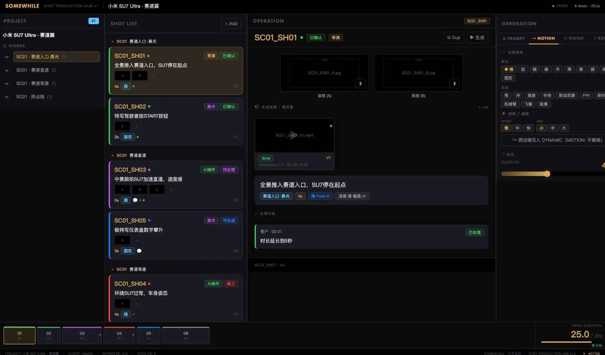Select the 拉 basic camera move
The image size is (605, 355).
click(523, 70)
